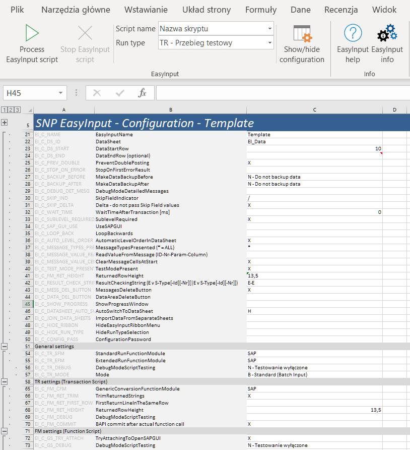Collapse the TR settings group

(5, 382)
